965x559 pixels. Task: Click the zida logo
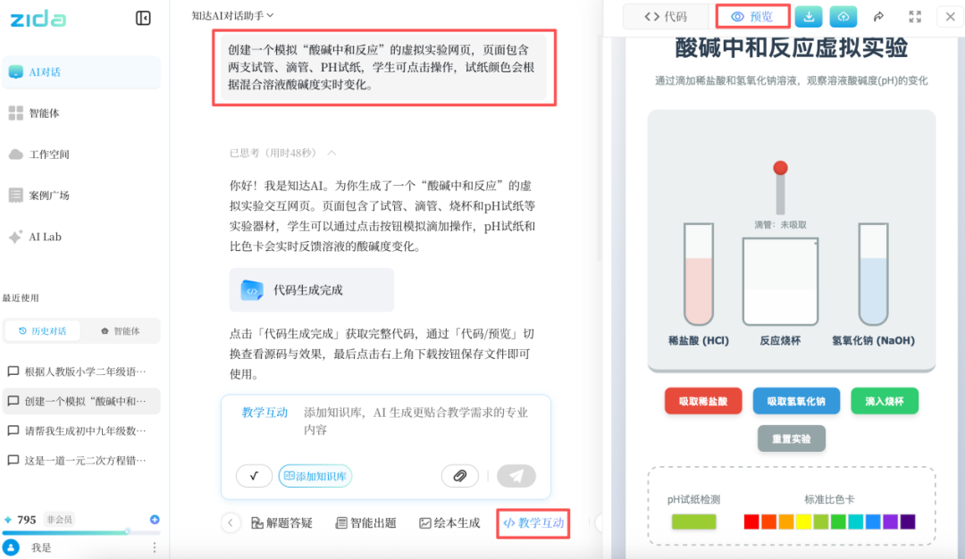[x=38, y=19]
